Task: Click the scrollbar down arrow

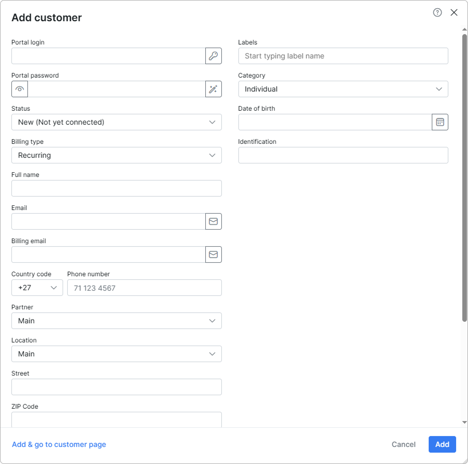Action: (x=464, y=422)
